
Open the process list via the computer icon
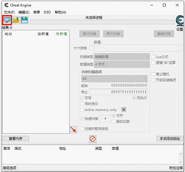pyautogui.click(x=7, y=20)
